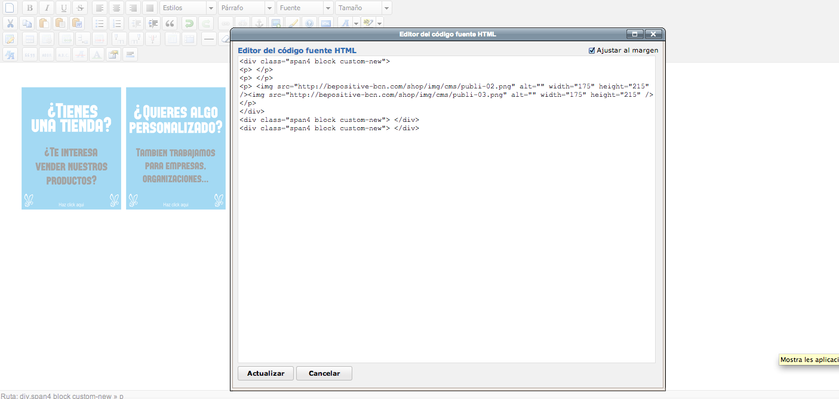Apply blockquote formatting
This screenshot has width=839, height=399.
pyautogui.click(x=170, y=23)
